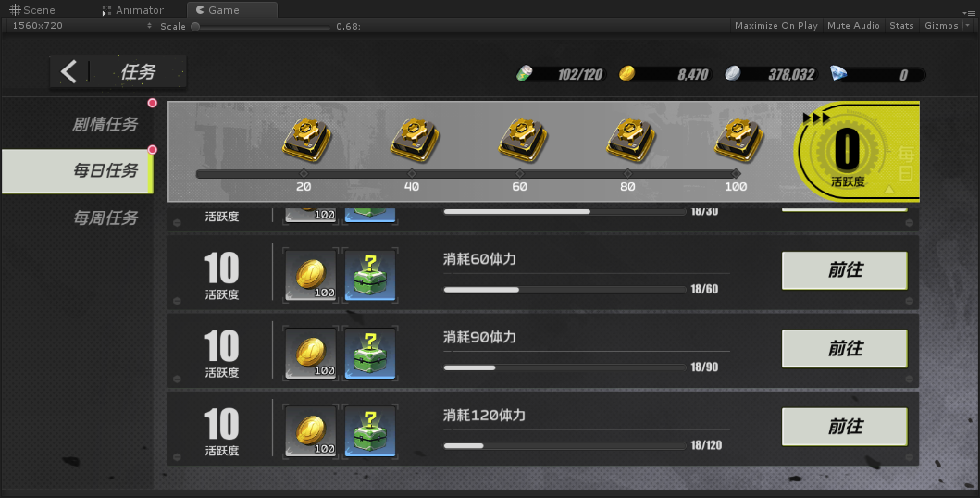The height and width of the screenshot is (498, 980).
Task: Open the 1560x720 resolution dropdown
Action: click(81, 26)
